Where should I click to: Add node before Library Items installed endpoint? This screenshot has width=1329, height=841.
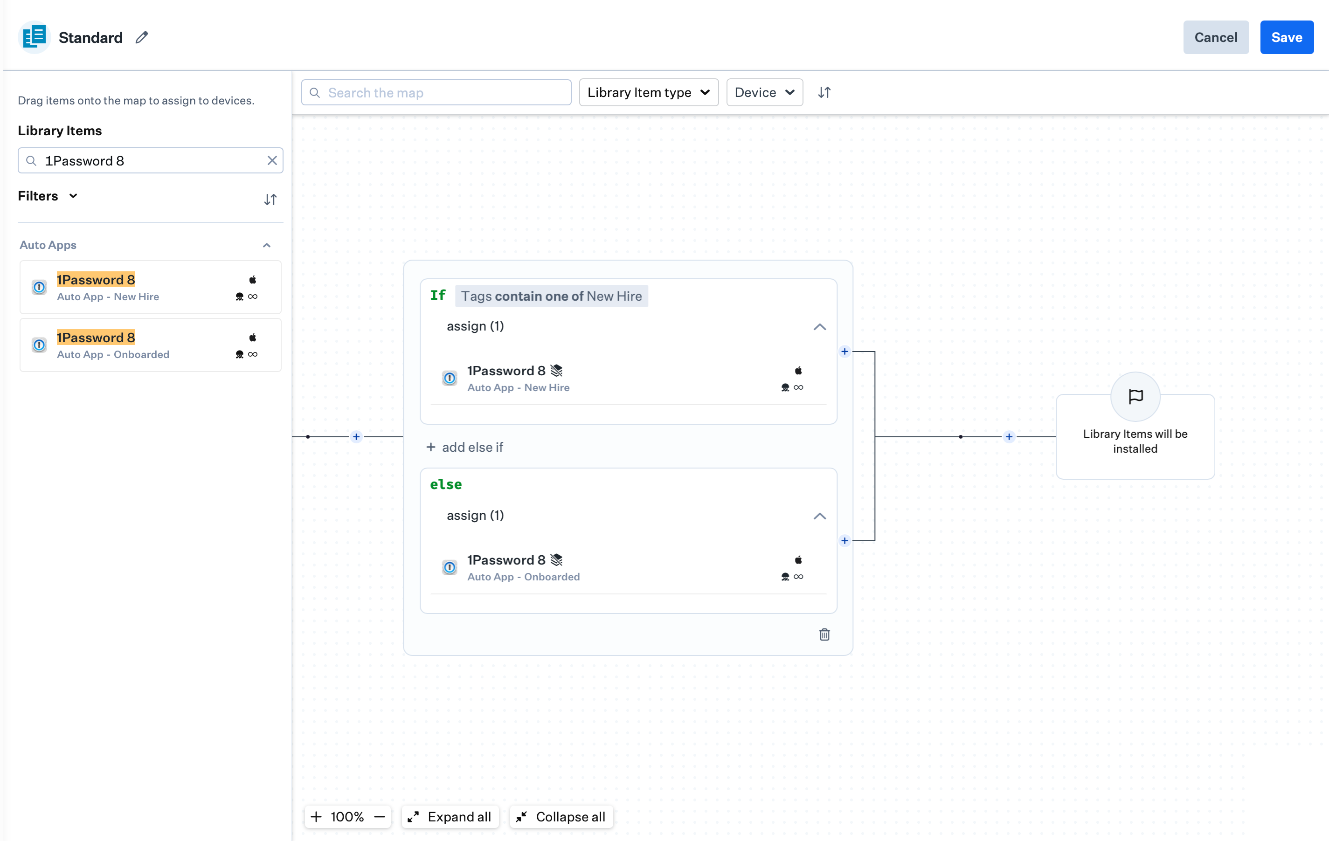[x=1008, y=436]
